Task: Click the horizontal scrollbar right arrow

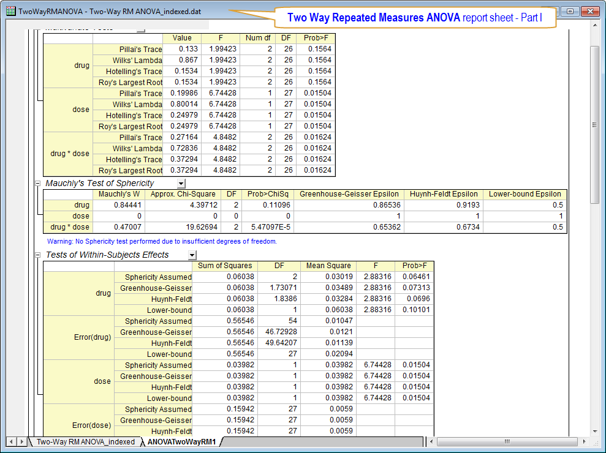Action: point(584,441)
